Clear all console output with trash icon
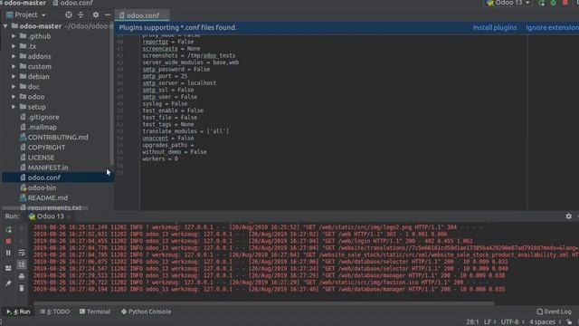 click(x=22, y=288)
